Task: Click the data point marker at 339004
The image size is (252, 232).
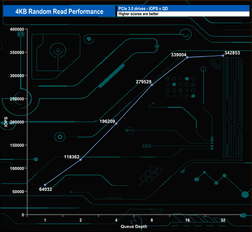Action: (187, 57)
